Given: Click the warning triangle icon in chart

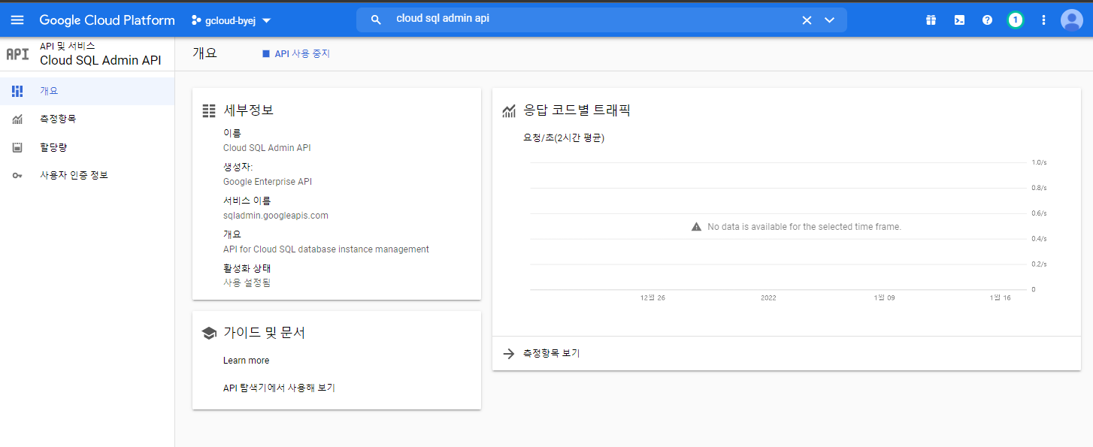Looking at the screenshot, I should (696, 227).
